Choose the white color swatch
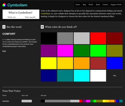The width and height of the screenshot is (125, 106). pos(98,75)
